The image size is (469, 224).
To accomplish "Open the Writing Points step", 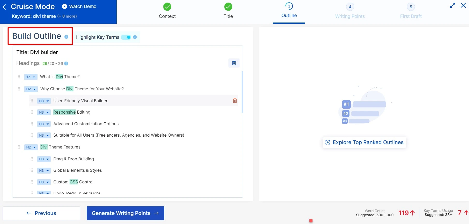I will [x=350, y=11].
